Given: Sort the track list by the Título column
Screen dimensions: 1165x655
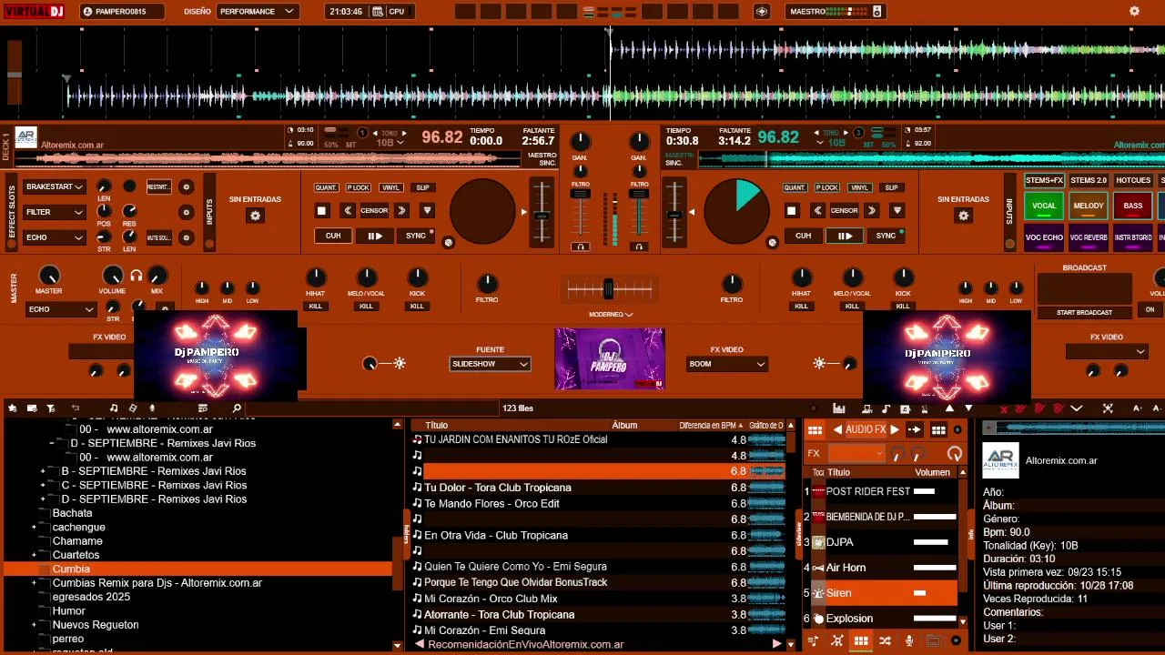Looking at the screenshot, I should tap(437, 425).
